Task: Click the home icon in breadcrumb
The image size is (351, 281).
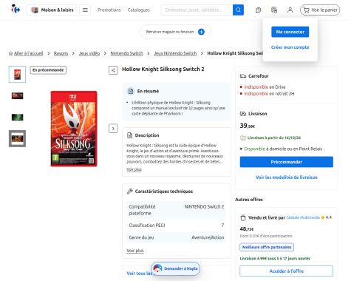Action: click(x=10, y=53)
